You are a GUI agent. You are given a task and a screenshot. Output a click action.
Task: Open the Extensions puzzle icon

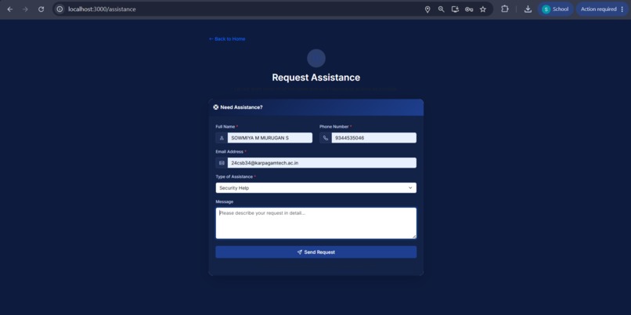click(x=505, y=9)
